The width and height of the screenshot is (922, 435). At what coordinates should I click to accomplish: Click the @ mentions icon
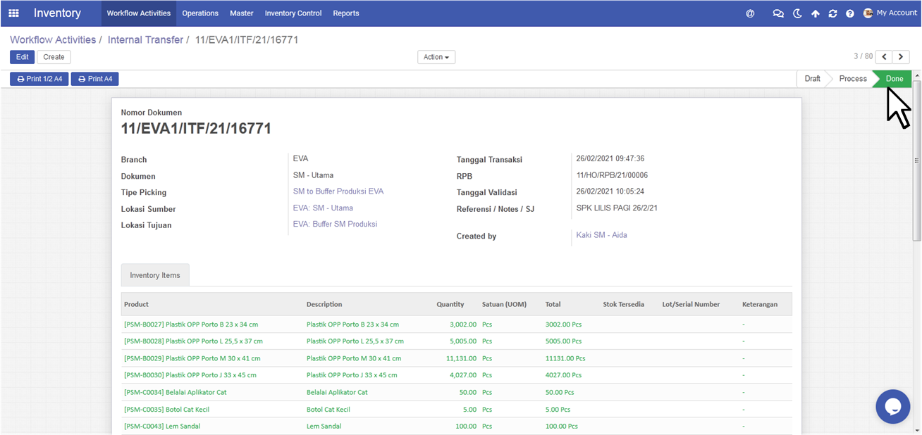pyautogui.click(x=750, y=13)
